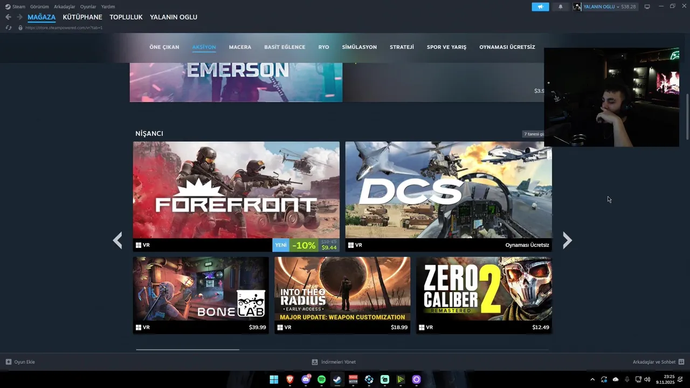This screenshot has width=690, height=388.
Task: Go forward with the forward arrow
Action: click(x=19, y=17)
